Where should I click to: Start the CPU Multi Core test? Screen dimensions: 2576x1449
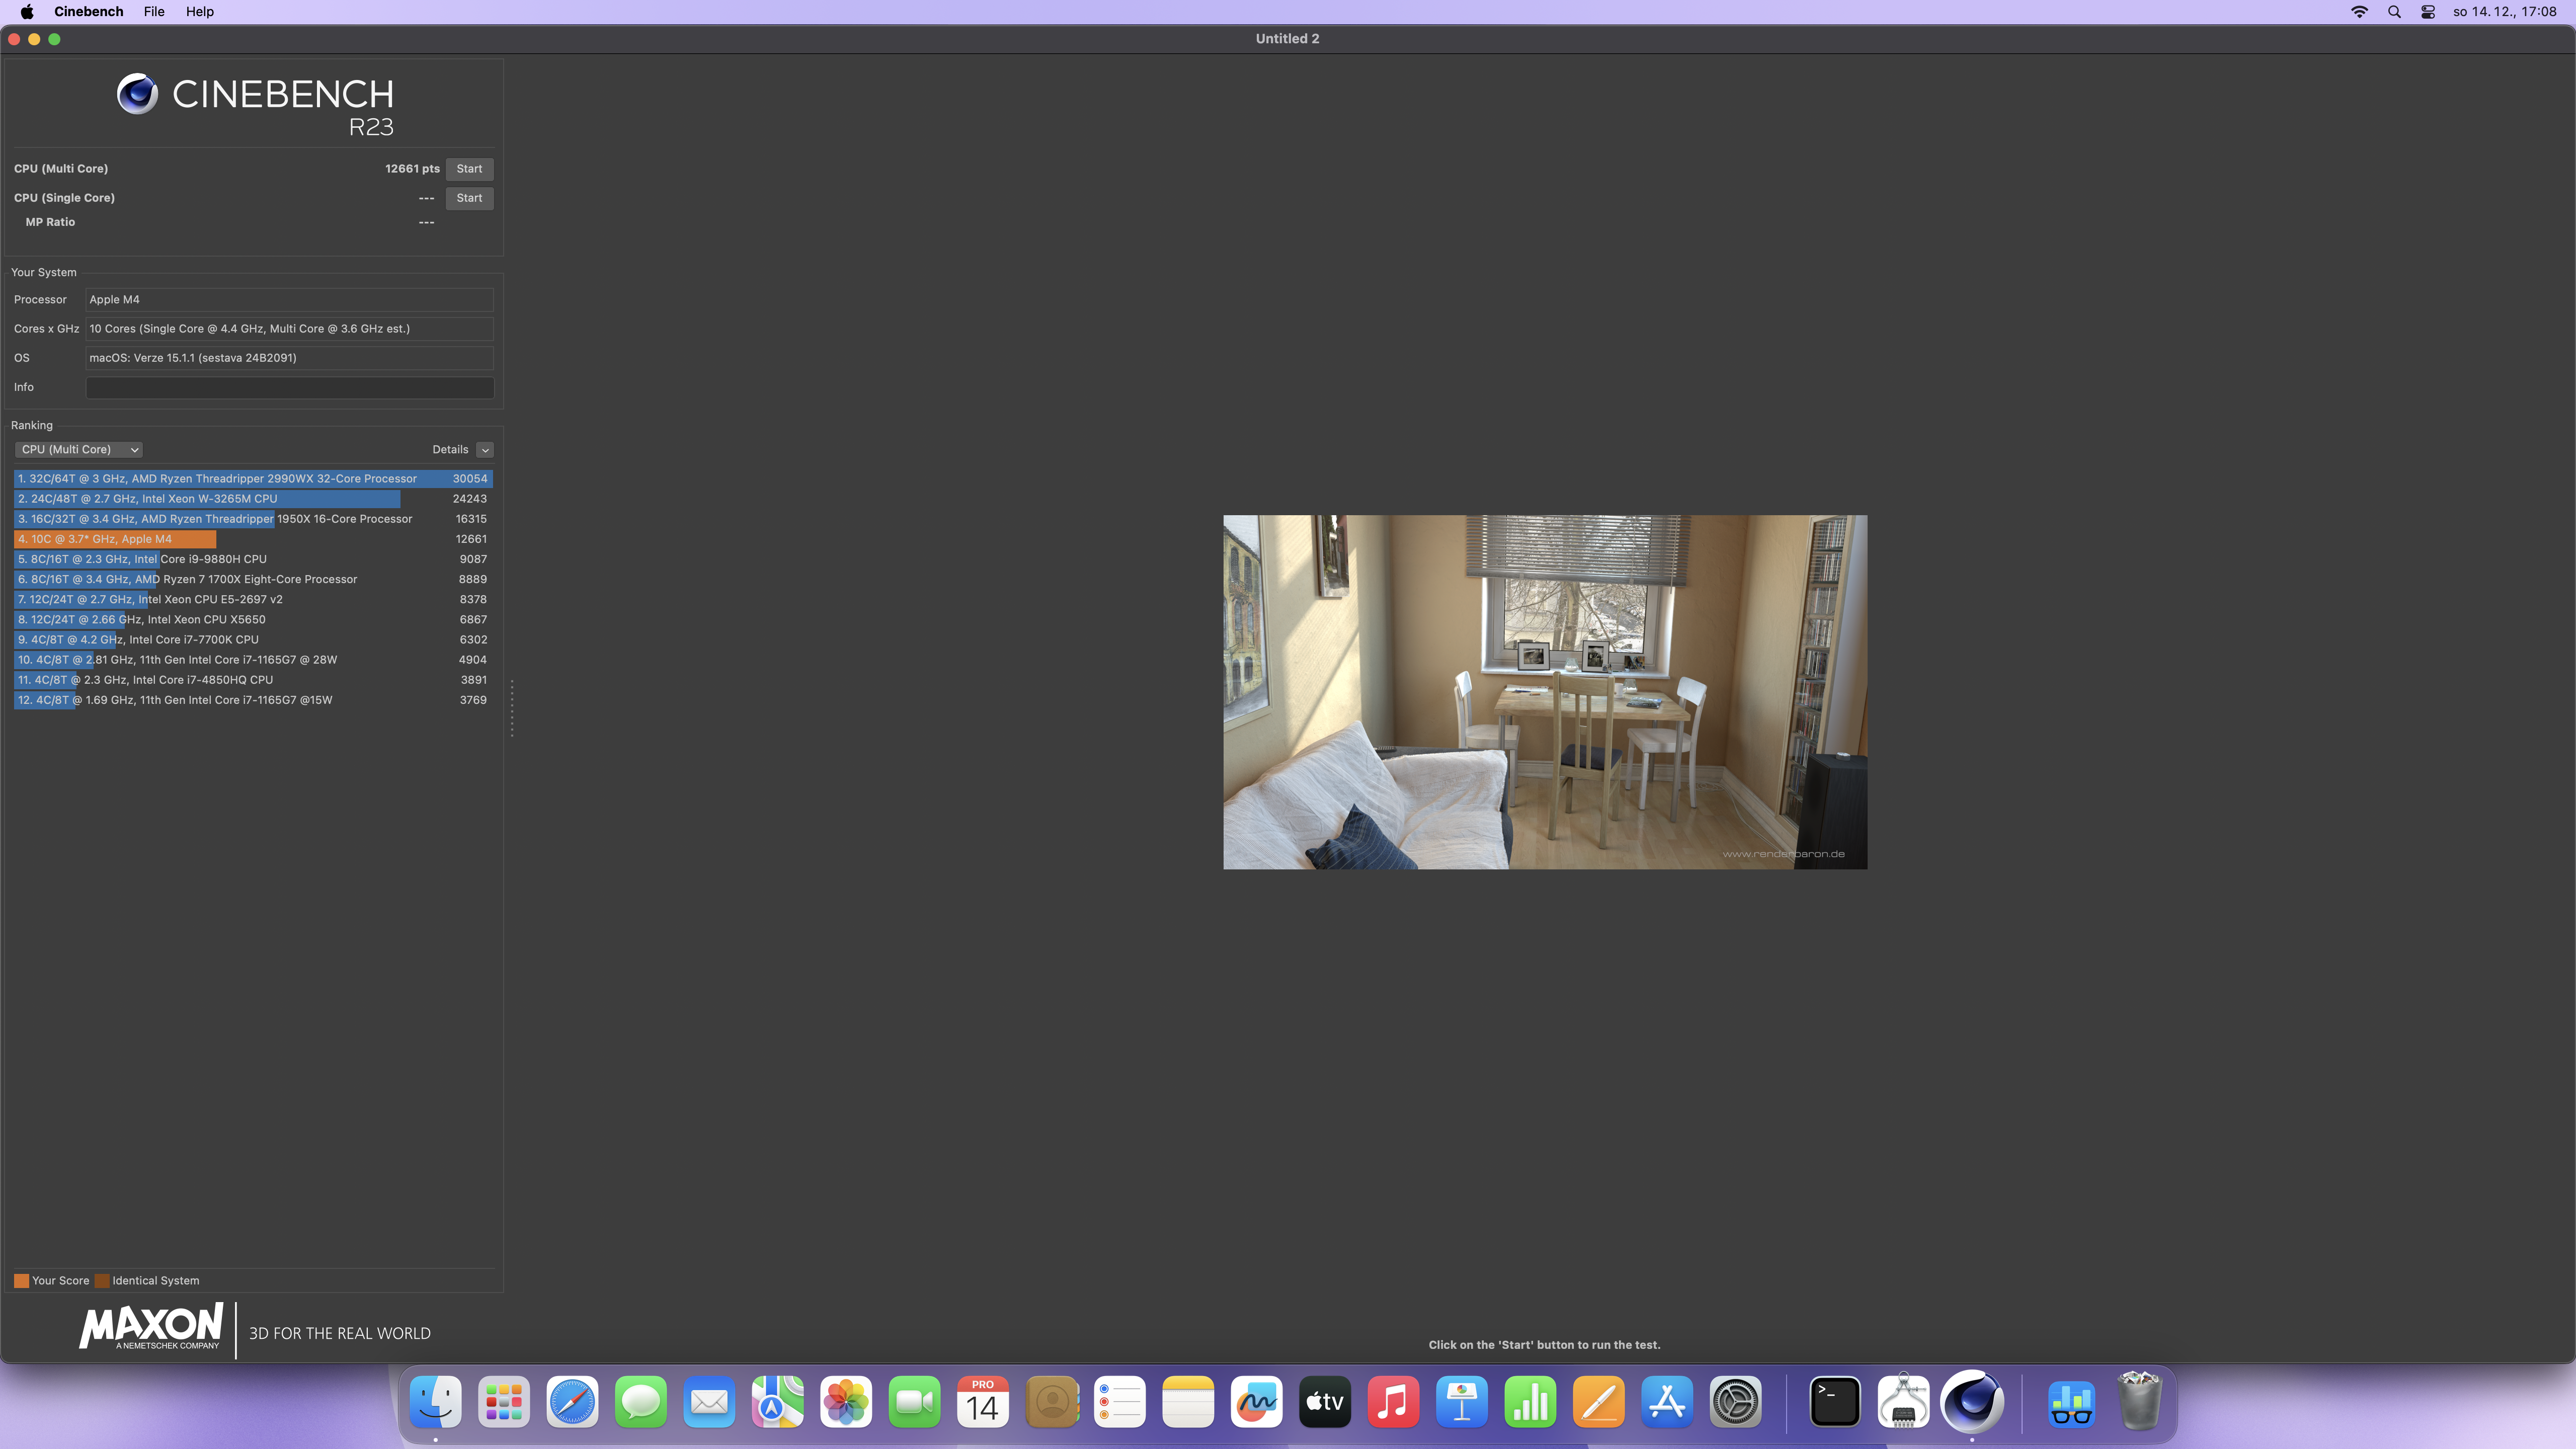point(469,169)
